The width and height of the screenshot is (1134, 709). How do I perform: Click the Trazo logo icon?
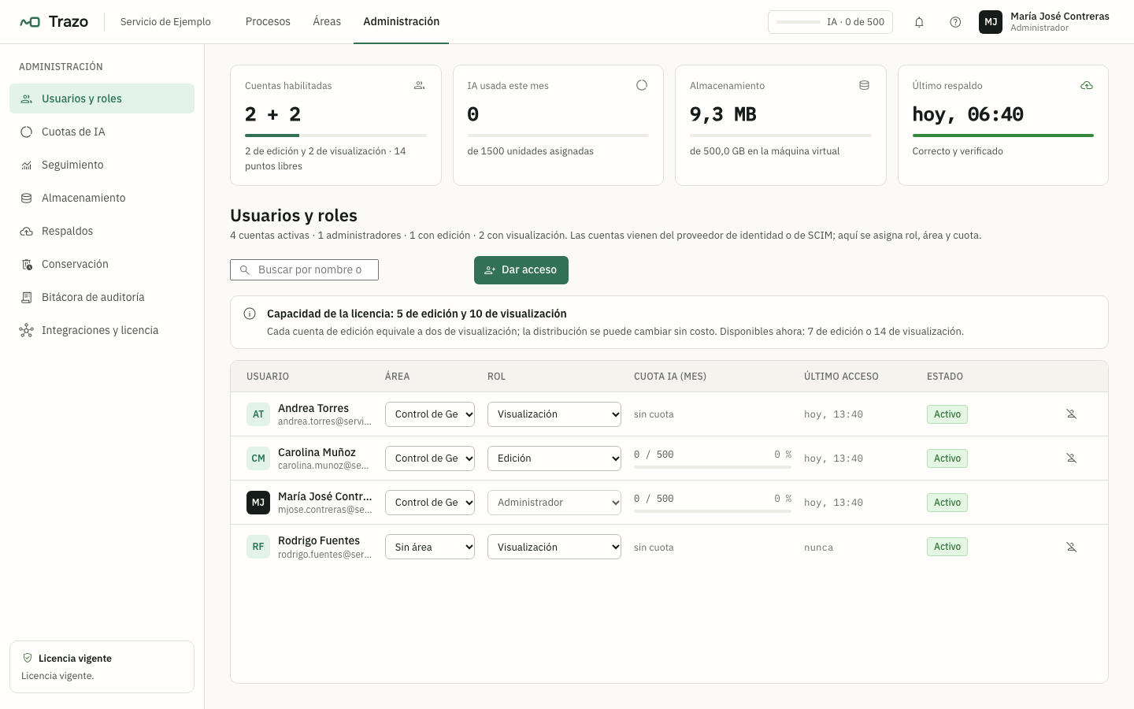coord(30,22)
